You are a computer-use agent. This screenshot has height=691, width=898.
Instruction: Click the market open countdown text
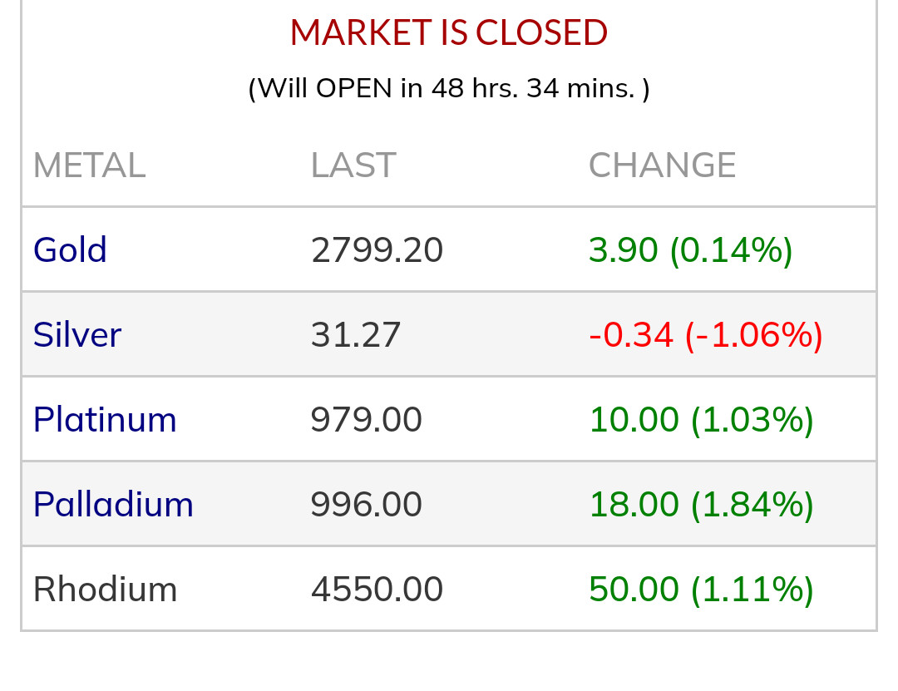[449, 88]
